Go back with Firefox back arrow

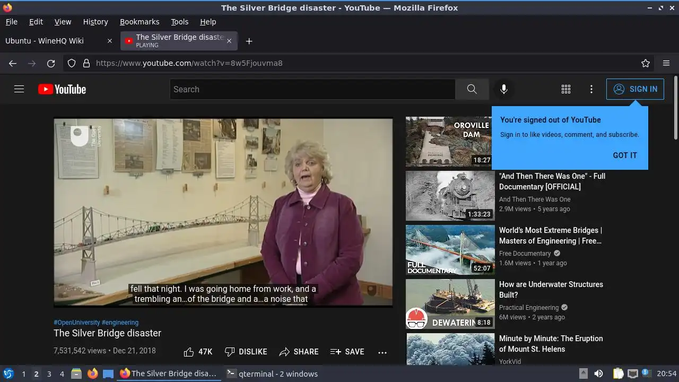pos(13,63)
